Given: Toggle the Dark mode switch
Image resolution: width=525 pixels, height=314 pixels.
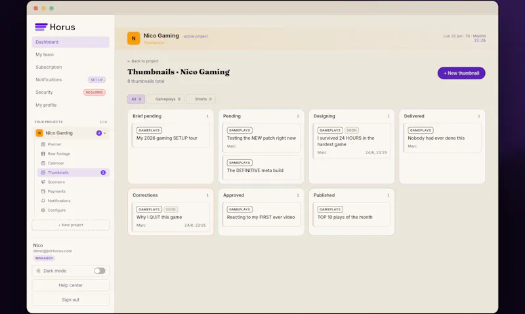Looking at the screenshot, I should click(x=100, y=271).
